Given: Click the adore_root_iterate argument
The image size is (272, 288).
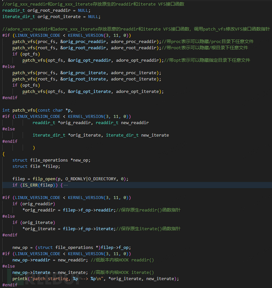Looking at the screenshot, I should click(134, 79).
